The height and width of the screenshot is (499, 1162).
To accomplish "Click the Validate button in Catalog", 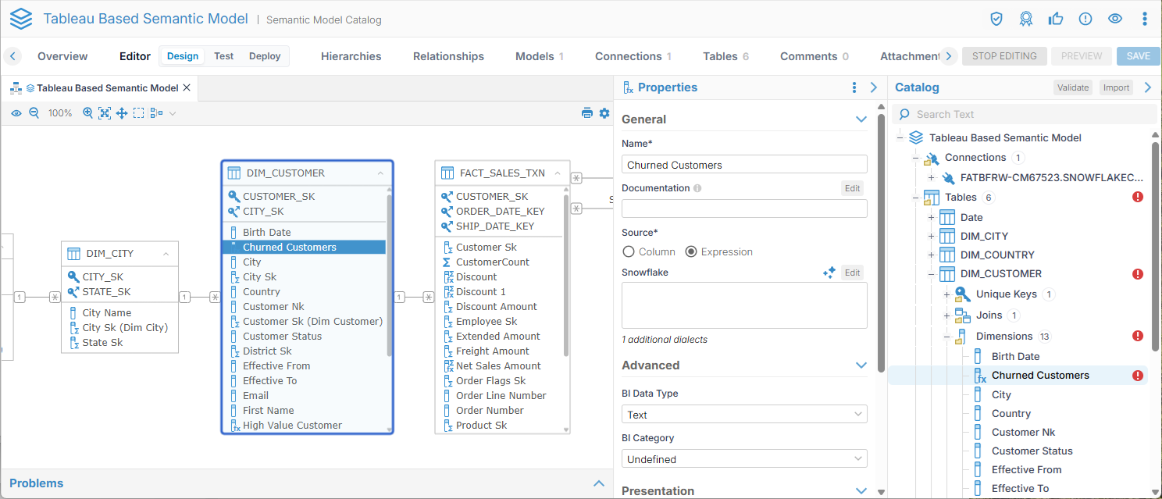I will [x=1072, y=87].
